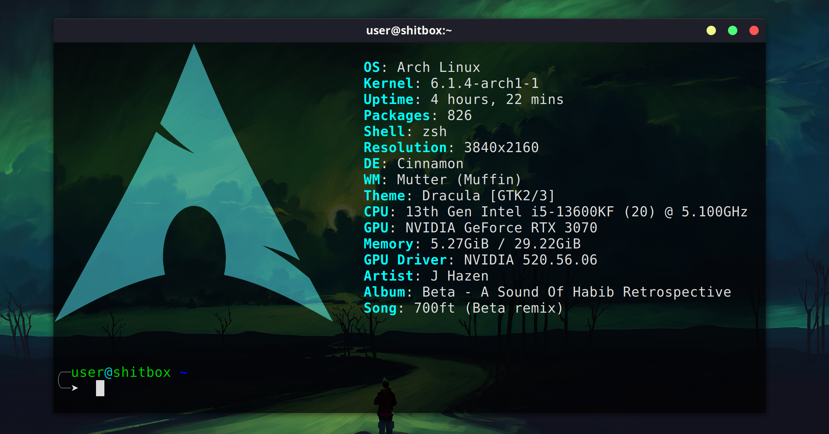Click the Memory usage 5.27GiB value
The height and width of the screenshot is (434, 829).
(x=459, y=244)
